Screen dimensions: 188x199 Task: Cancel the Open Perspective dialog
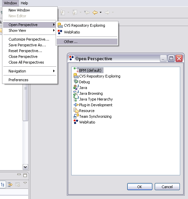pos(167,187)
